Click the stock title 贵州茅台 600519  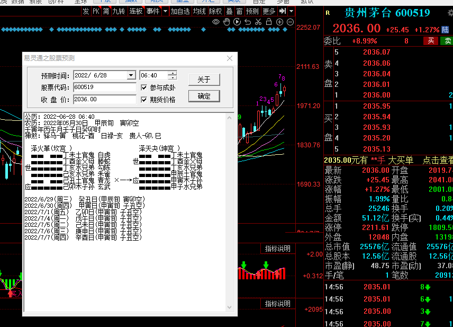pos(387,13)
